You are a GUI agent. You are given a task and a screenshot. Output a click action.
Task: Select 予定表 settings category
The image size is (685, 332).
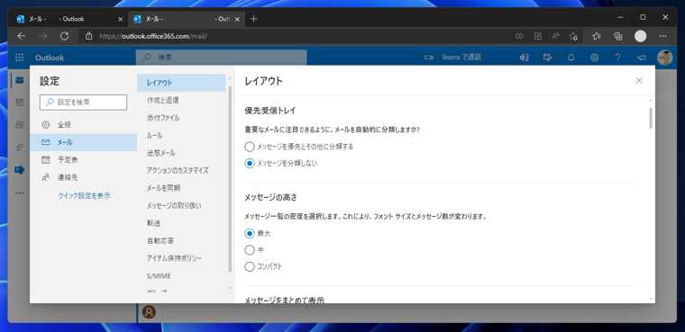point(83,159)
